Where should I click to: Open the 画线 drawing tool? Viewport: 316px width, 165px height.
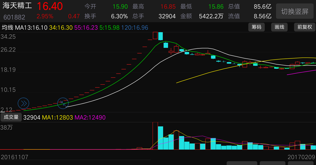pos(279,27)
